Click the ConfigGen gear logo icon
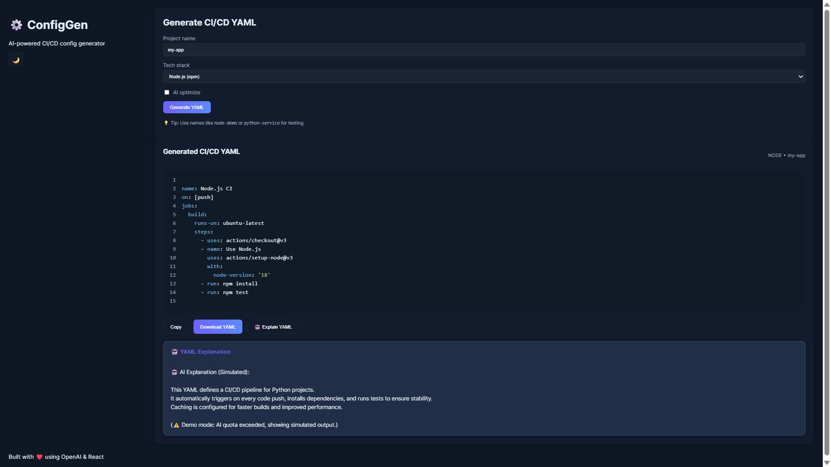This screenshot has height=467, width=831. [x=16, y=25]
